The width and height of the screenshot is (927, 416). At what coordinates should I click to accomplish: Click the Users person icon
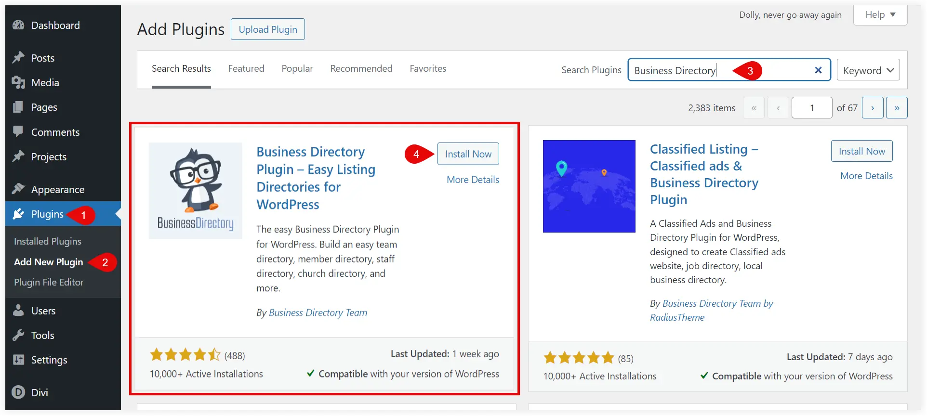pyautogui.click(x=18, y=311)
